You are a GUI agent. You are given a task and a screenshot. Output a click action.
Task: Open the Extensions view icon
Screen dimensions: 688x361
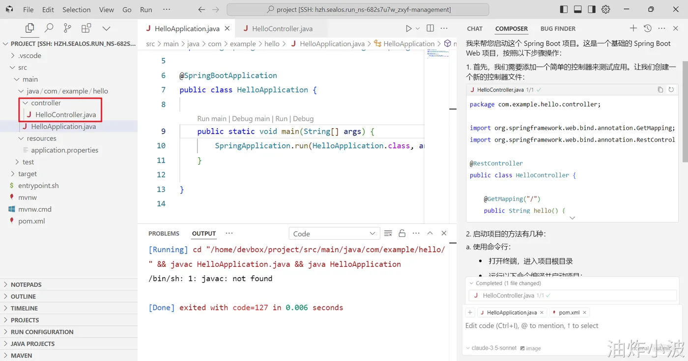tap(86, 28)
